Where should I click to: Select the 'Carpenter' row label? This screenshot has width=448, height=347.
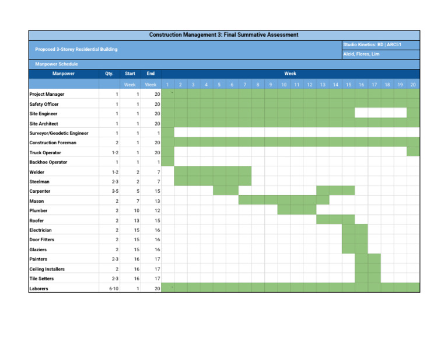40,191
